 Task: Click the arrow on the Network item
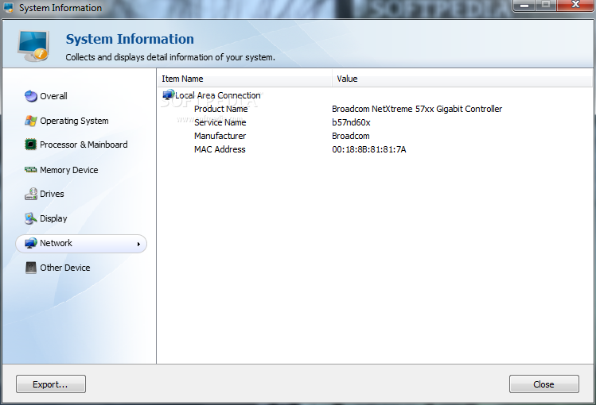[138, 245]
